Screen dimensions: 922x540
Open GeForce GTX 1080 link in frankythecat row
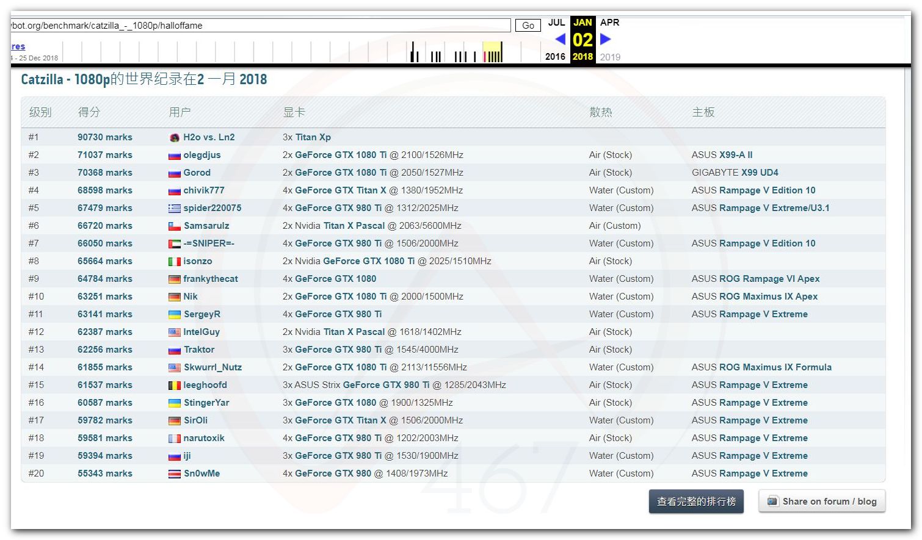click(336, 279)
